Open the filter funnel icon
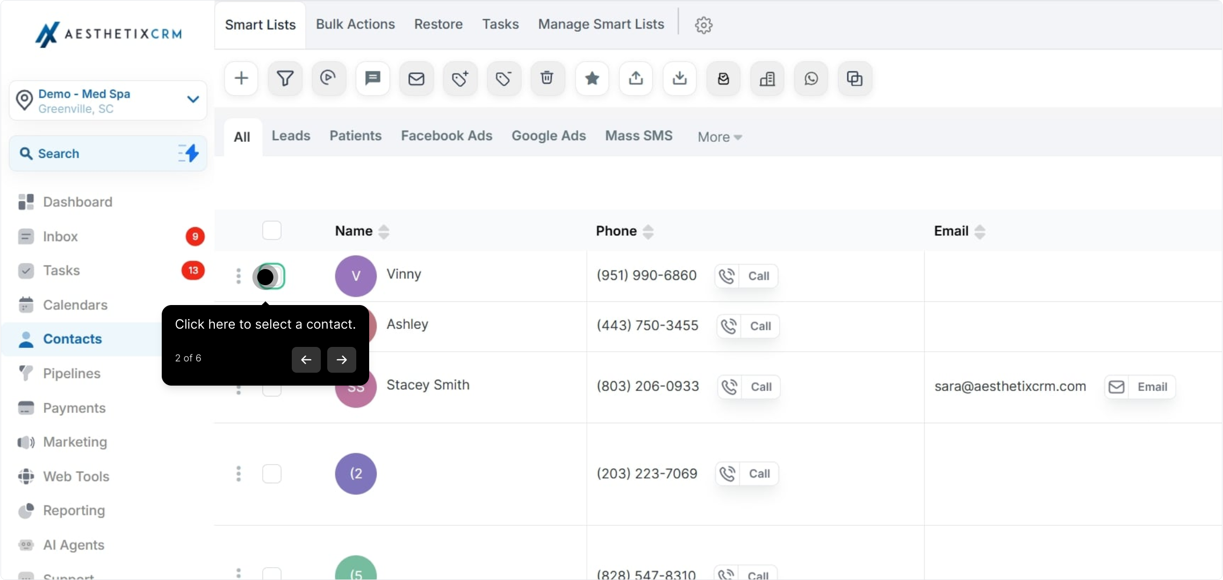This screenshot has height=580, width=1223. (285, 78)
